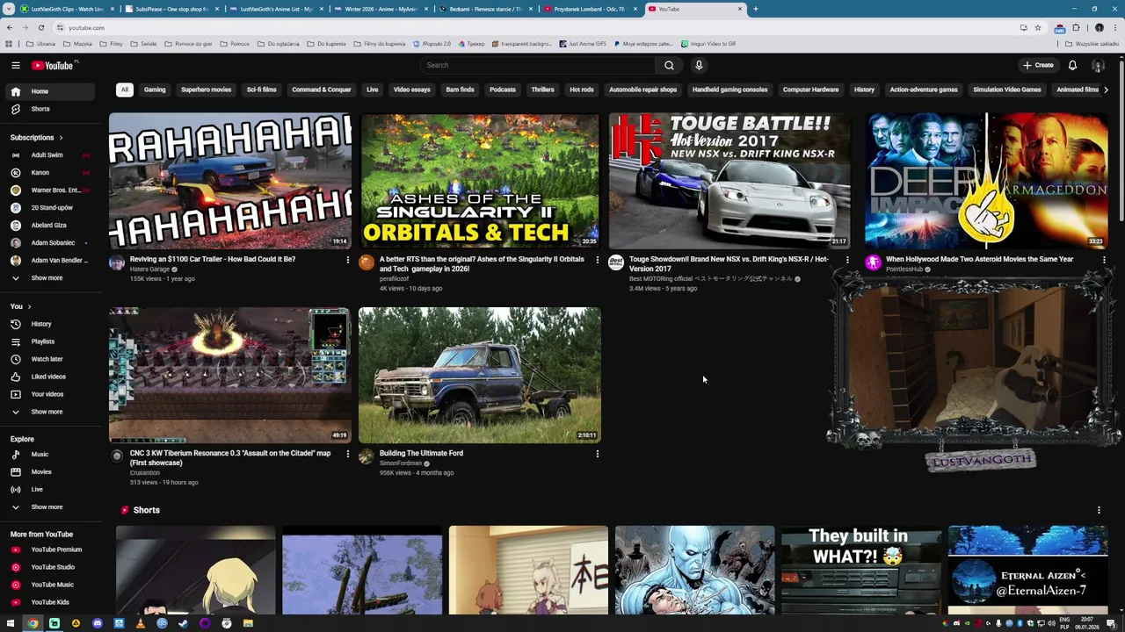Open a new browser tab

point(755,9)
